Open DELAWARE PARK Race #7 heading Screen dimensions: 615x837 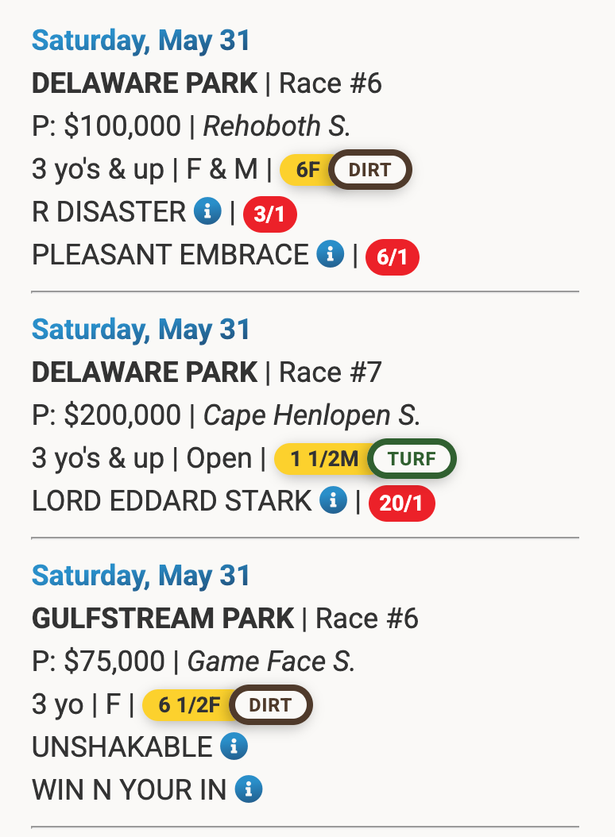coord(207,372)
